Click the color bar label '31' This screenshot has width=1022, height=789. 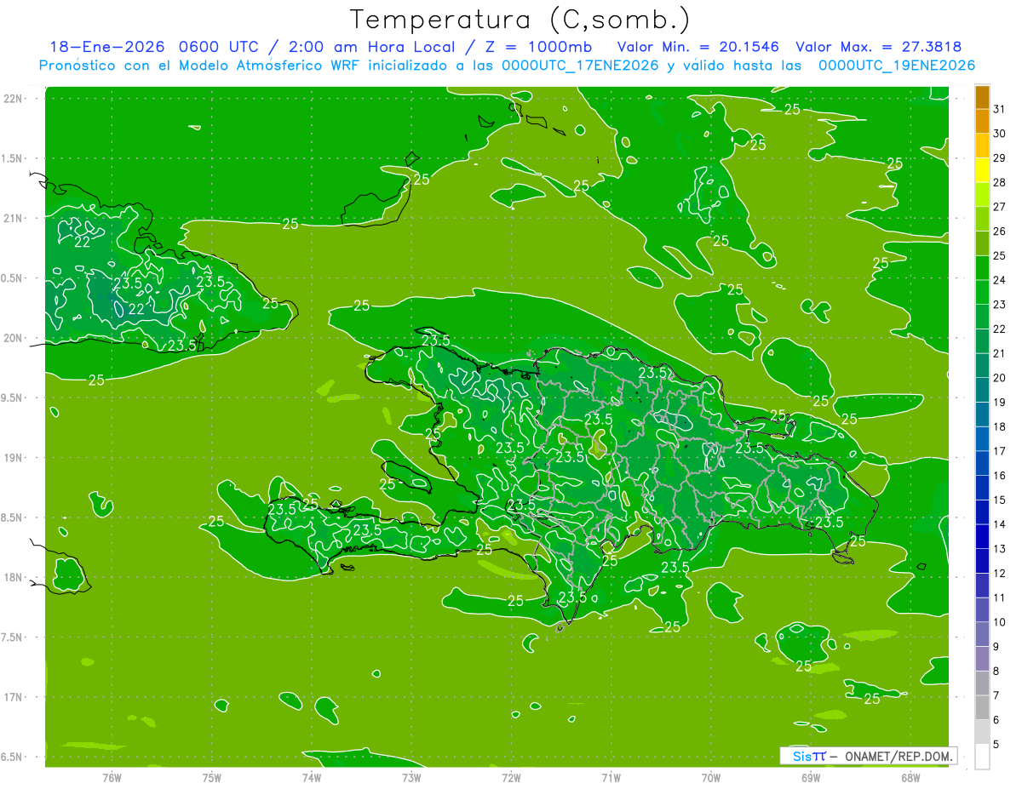pyautogui.click(x=999, y=109)
